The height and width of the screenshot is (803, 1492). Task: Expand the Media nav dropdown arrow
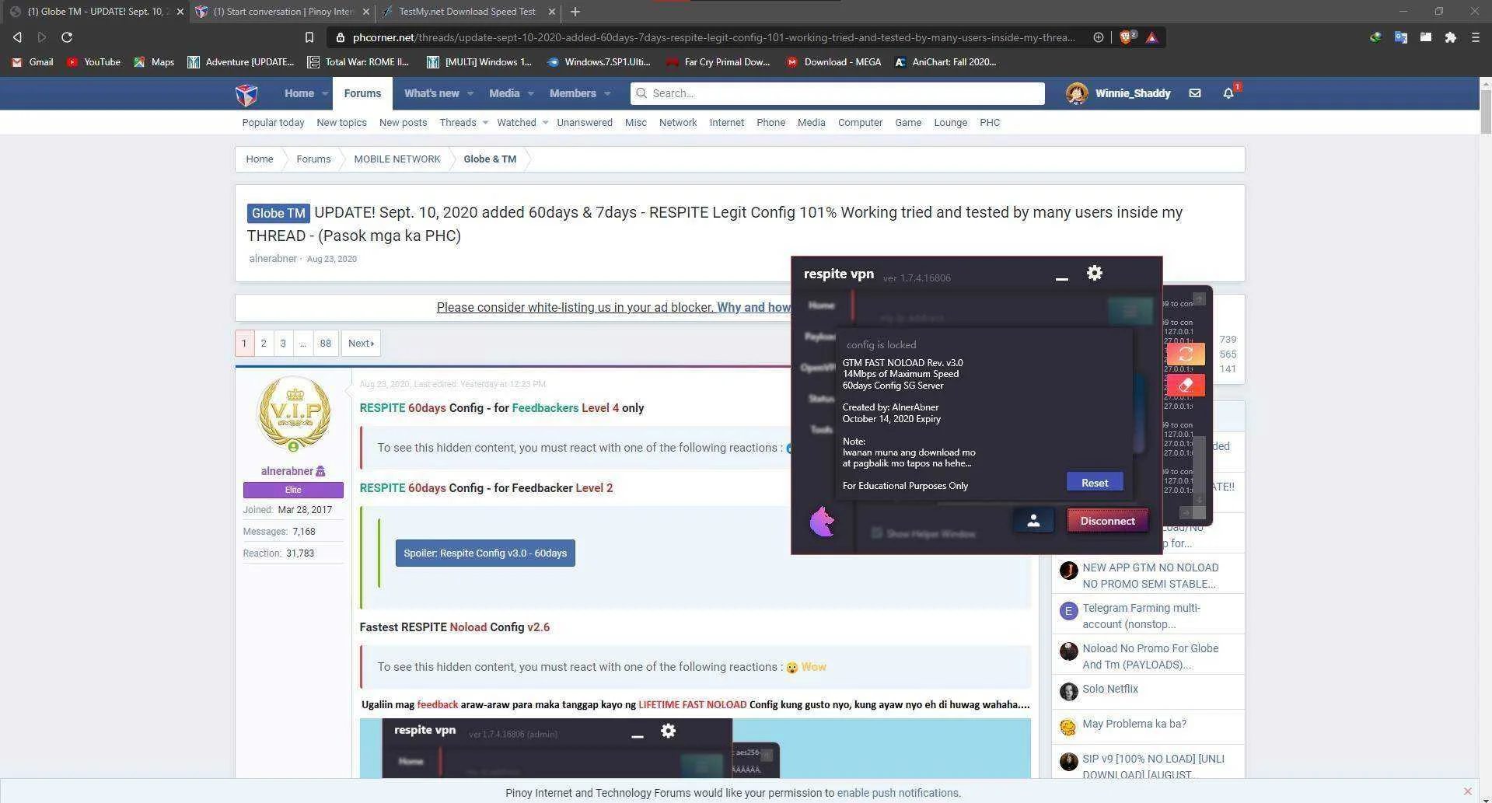(x=530, y=94)
